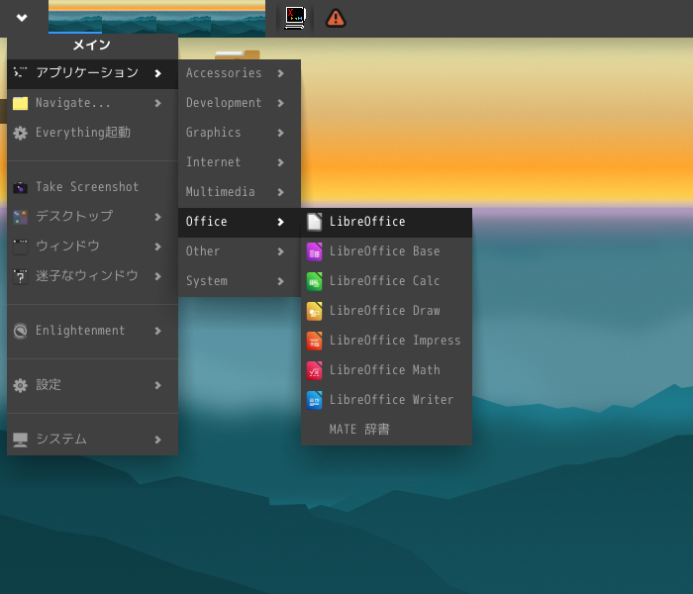Open the Internet category
Screen dimensions: 693x594
pyautogui.click(x=240, y=162)
